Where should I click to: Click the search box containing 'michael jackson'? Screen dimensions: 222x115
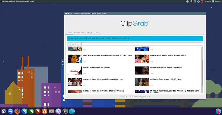pos(135,44)
